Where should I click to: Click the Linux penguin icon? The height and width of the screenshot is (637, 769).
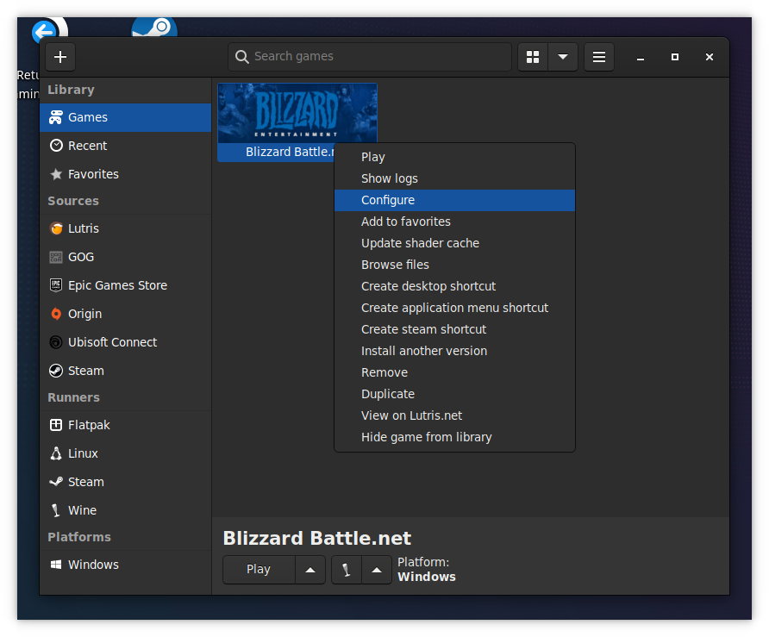56,453
